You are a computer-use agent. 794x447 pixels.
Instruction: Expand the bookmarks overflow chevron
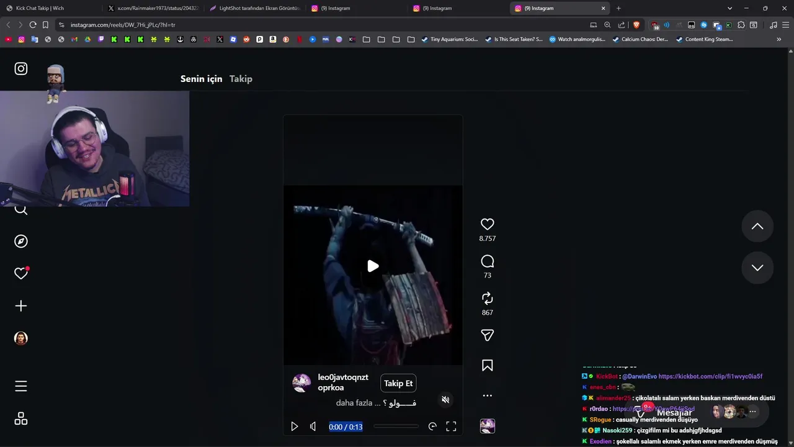click(x=778, y=39)
